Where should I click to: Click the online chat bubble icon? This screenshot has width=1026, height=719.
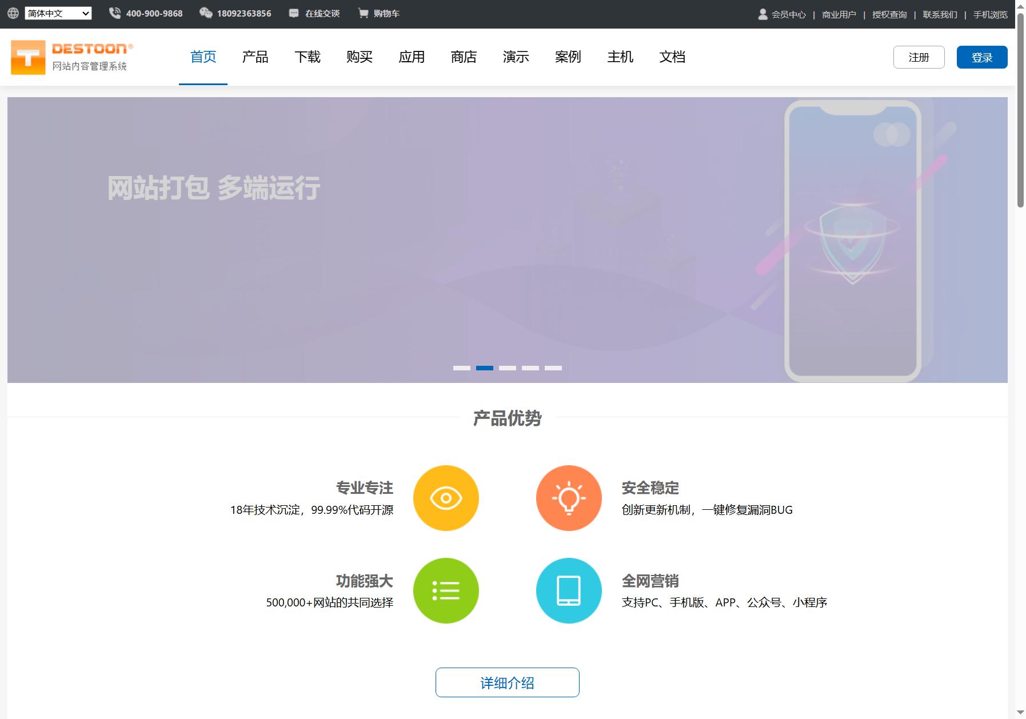[294, 13]
